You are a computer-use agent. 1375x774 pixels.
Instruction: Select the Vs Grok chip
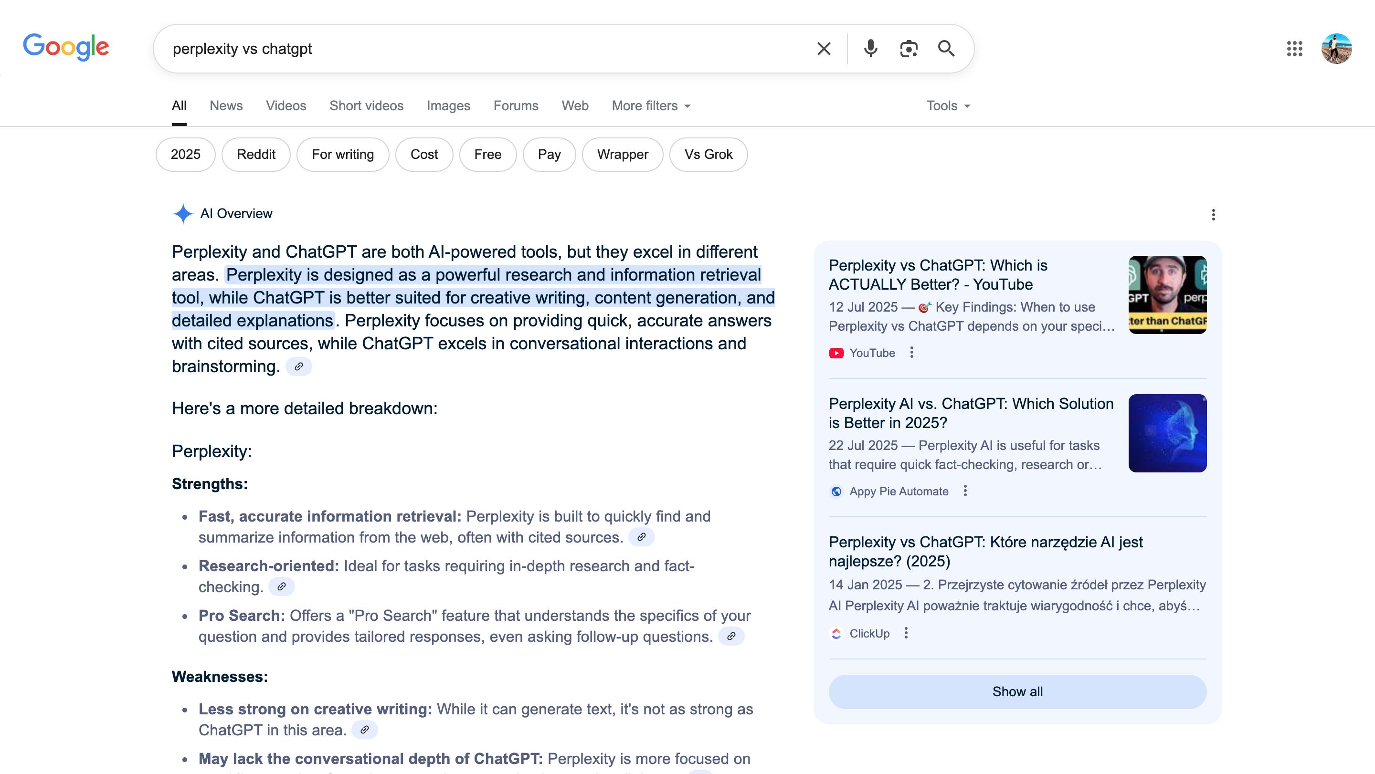709,154
